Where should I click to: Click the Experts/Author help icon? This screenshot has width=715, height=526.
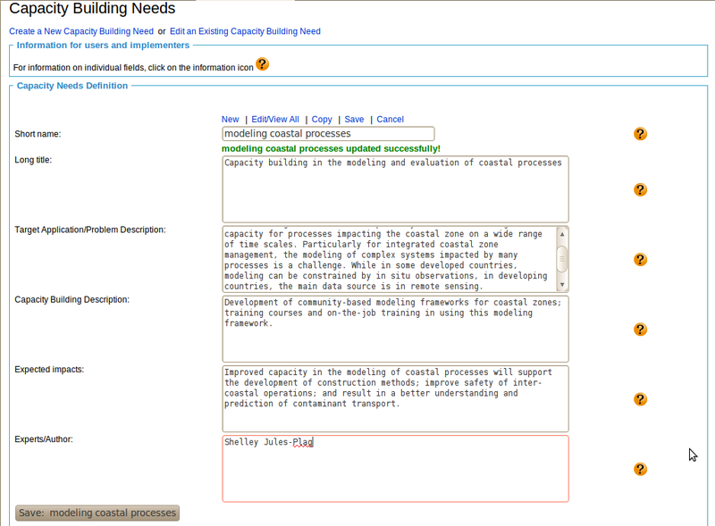[x=640, y=469]
